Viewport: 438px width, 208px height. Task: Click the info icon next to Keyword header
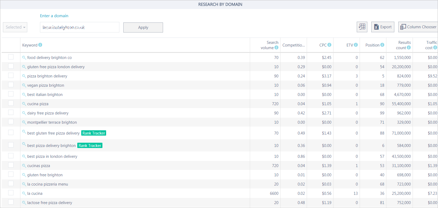(40, 45)
